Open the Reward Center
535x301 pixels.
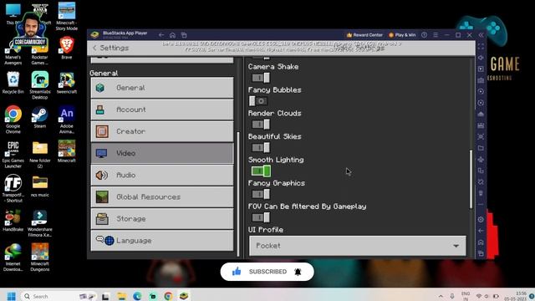click(x=364, y=35)
